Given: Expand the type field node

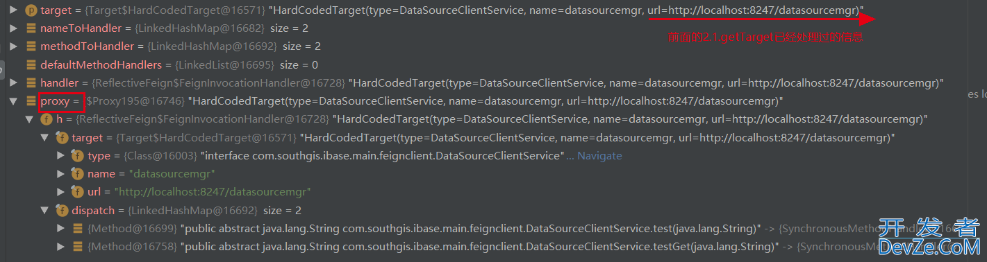Looking at the screenshot, I should pyautogui.click(x=61, y=155).
